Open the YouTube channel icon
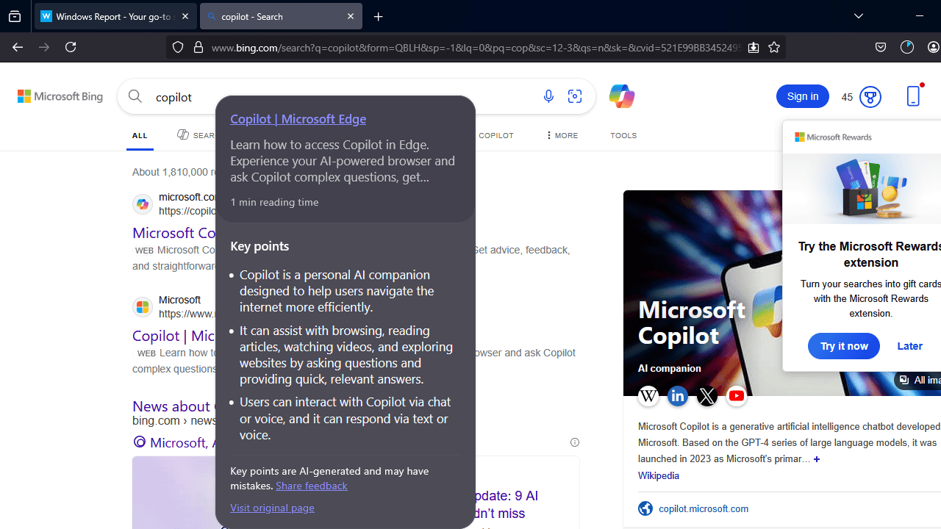Viewport: 941px width, 529px height. (737, 396)
